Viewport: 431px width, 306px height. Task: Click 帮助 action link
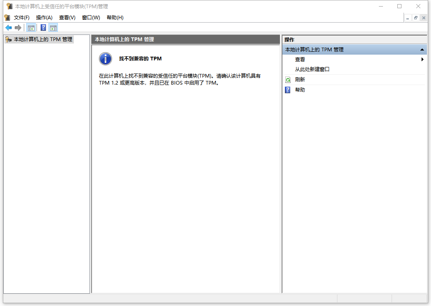pos(300,90)
